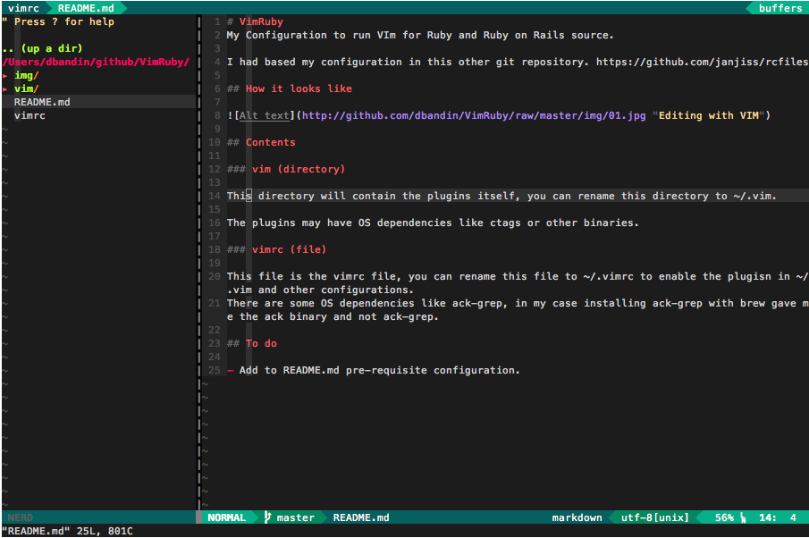The width and height of the screenshot is (809, 538).
Task: Click line 'My Configuration to run VIm for Ruby'
Action: click(x=420, y=35)
